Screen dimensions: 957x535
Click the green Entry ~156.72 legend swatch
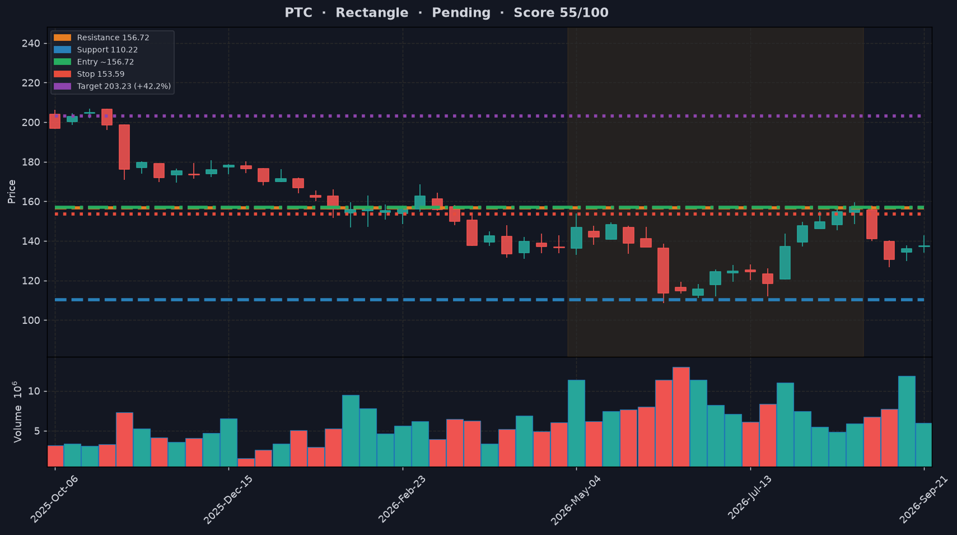point(62,62)
